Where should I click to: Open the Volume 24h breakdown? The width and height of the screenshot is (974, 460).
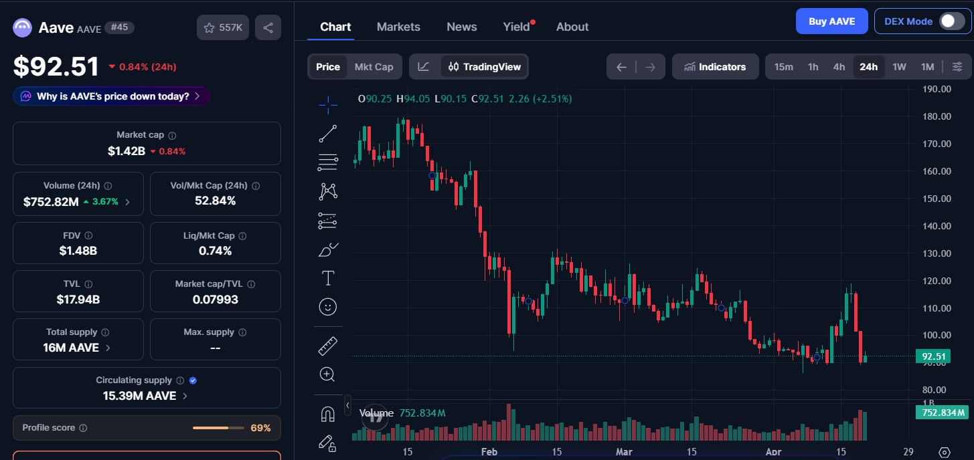click(x=127, y=201)
